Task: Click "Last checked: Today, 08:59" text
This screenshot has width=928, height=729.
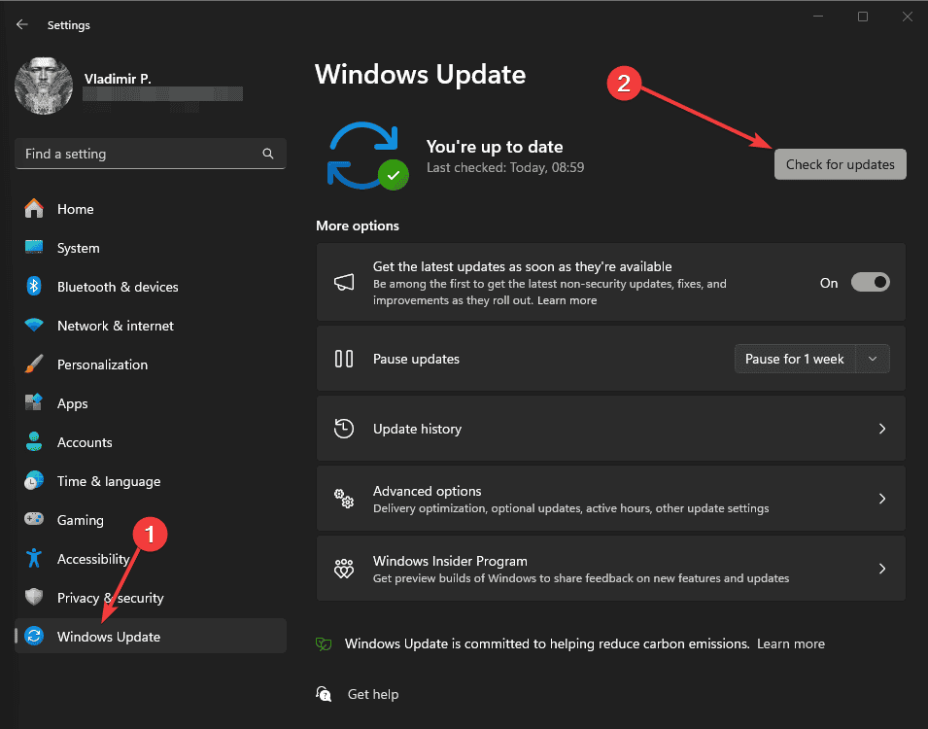Action: click(505, 167)
